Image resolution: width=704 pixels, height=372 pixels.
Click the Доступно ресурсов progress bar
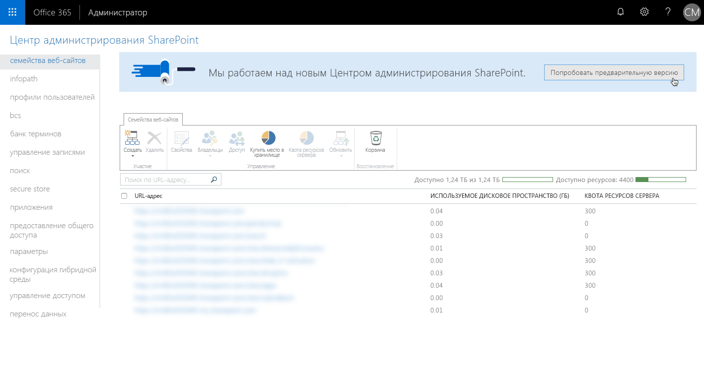coord(661,180)
